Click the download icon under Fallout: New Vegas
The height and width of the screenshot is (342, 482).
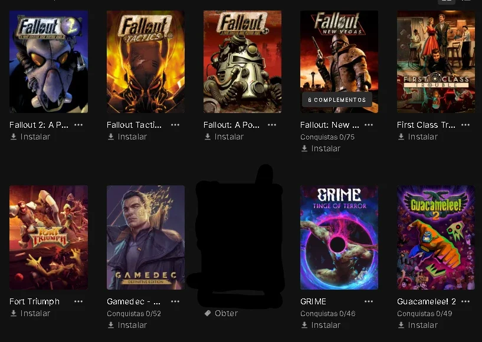304,148
